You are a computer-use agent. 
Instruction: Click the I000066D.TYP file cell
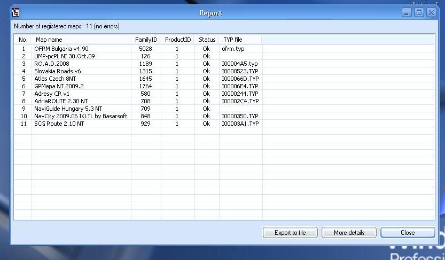click(240, 79)
